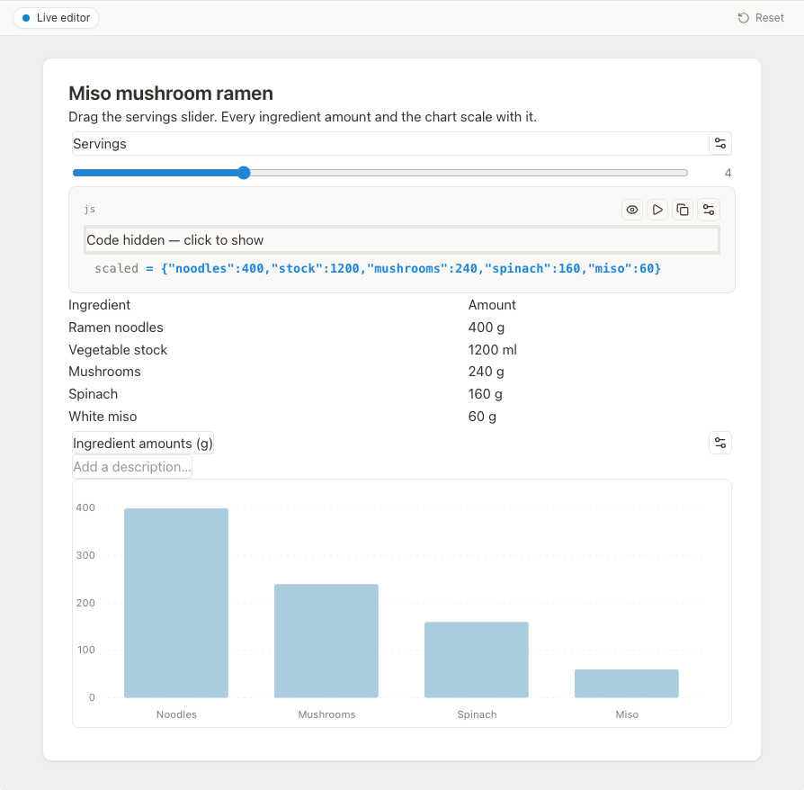Click the Servings slider thumb
804x790 pixels.
pyautogui.click(x=244, y=173)
